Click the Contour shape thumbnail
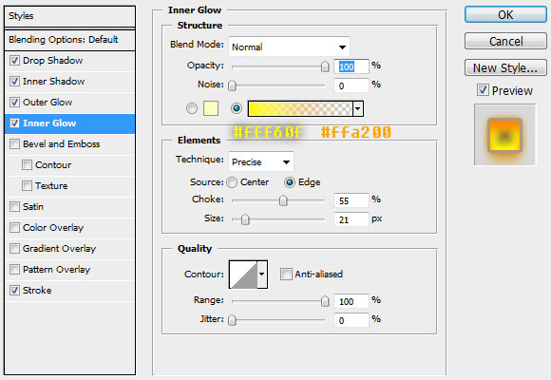The width and height of the screenshot is (551, 380). tap(243, 275)
